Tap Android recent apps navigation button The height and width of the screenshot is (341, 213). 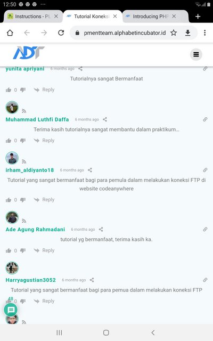click(59, 332)
